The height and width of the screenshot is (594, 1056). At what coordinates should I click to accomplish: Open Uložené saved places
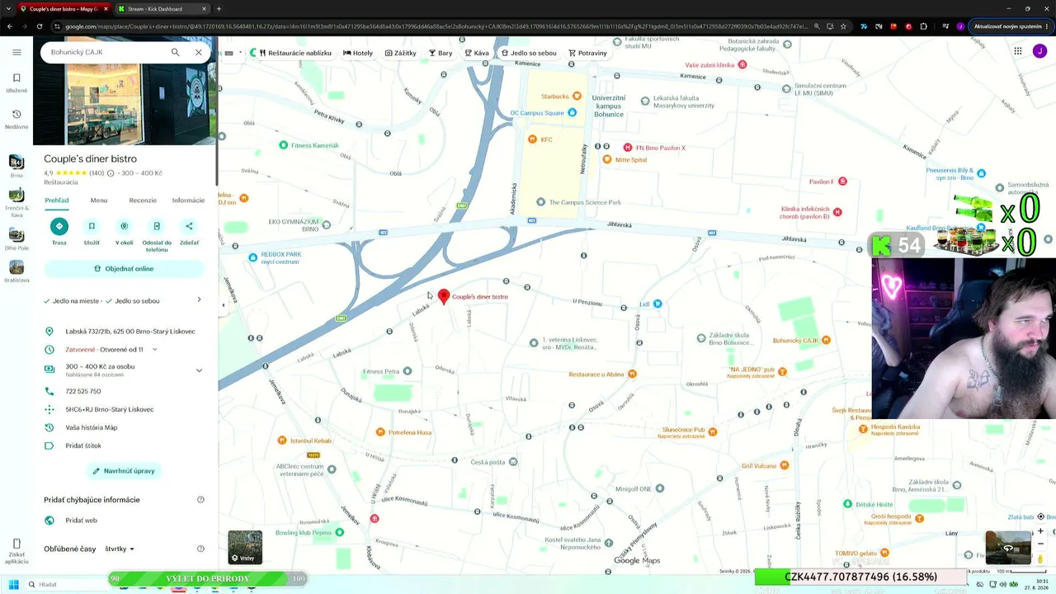tap(16, 82)
